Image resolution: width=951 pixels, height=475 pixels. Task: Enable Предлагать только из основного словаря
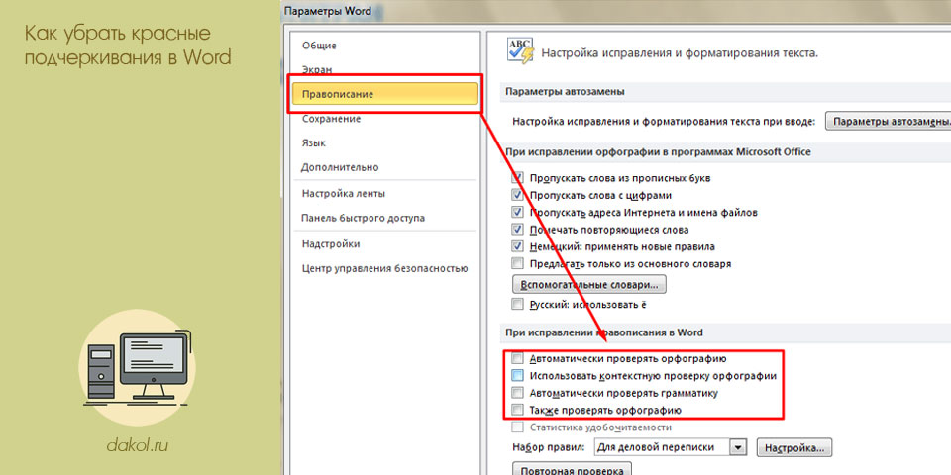tap(517, 263)
